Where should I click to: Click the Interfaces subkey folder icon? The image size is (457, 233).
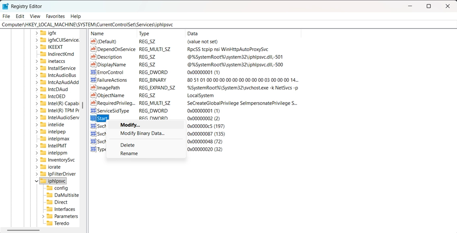click(49, 209)
